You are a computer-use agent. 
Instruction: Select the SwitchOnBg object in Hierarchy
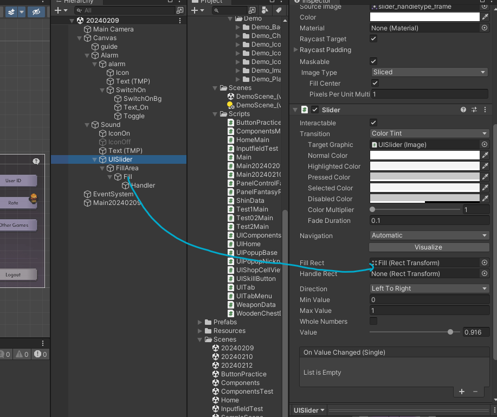(x=143, y=99)
